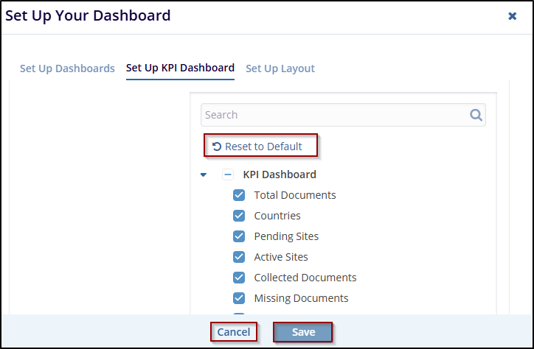Untick the Active Sites checkbox
Image resolution: width=534 pixels, height=349 pixels.
click(239, 257)
